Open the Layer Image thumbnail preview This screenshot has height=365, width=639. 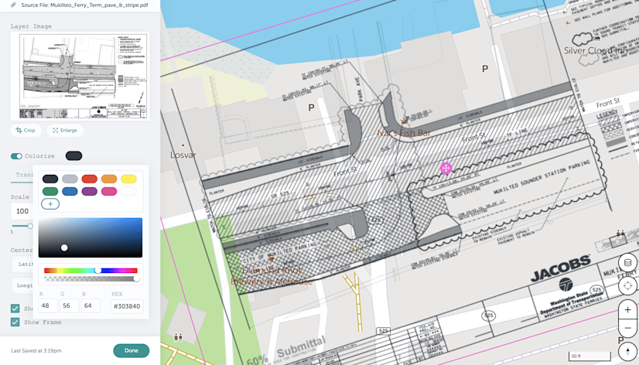[x=80, y=77]
